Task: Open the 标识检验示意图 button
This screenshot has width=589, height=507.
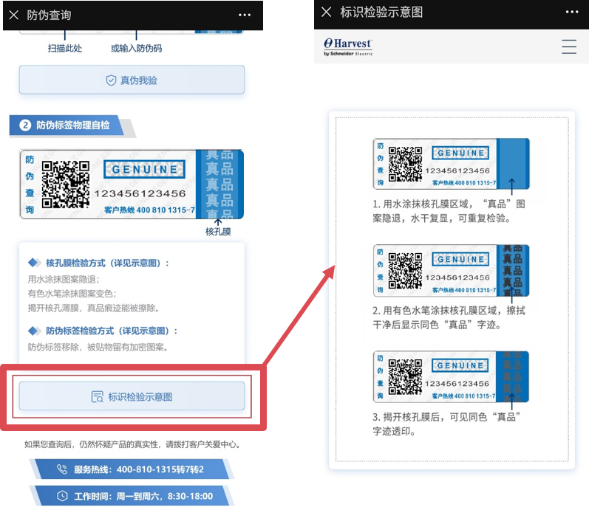Action: click(132, 396)
